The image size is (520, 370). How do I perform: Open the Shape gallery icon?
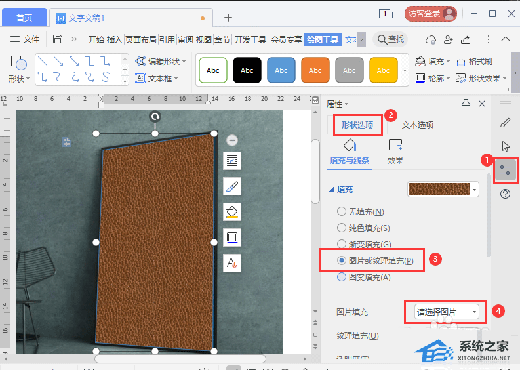click(x=19, y=70)
